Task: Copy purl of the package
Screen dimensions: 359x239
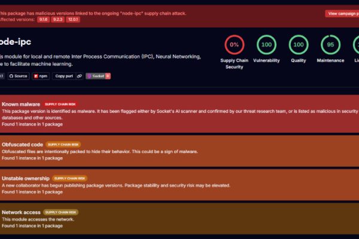Action: click(64, 76)
